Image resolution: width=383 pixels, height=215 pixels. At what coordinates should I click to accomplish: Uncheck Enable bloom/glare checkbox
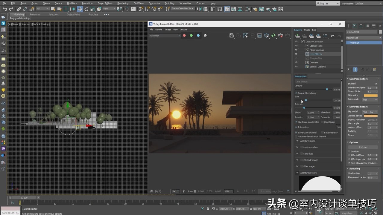pyautogui.click(x=296, y=93)
